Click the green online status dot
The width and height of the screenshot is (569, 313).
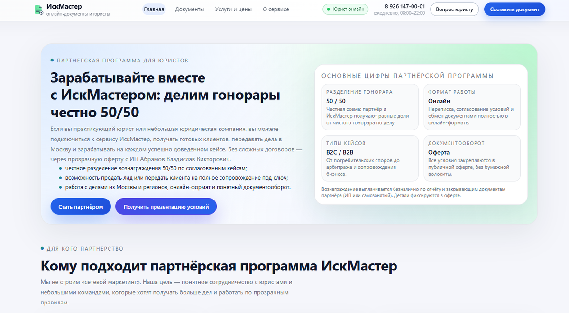point(328,9)
